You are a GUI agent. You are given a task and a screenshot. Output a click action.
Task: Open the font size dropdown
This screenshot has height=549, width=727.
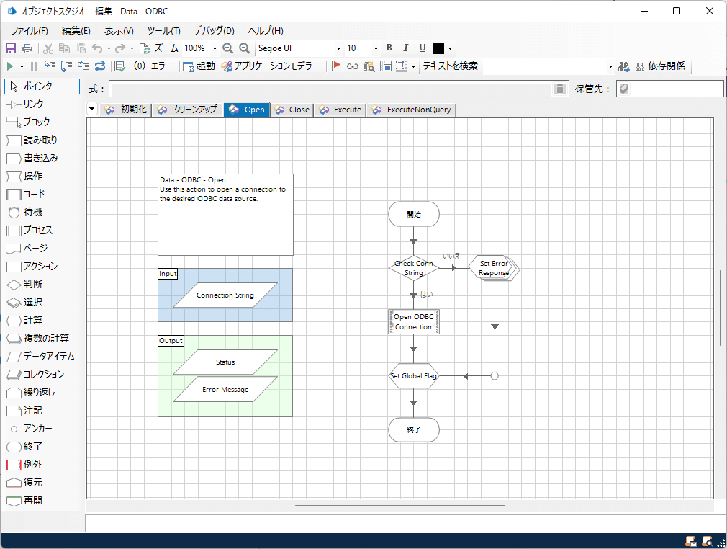click(x=376, y=48)
